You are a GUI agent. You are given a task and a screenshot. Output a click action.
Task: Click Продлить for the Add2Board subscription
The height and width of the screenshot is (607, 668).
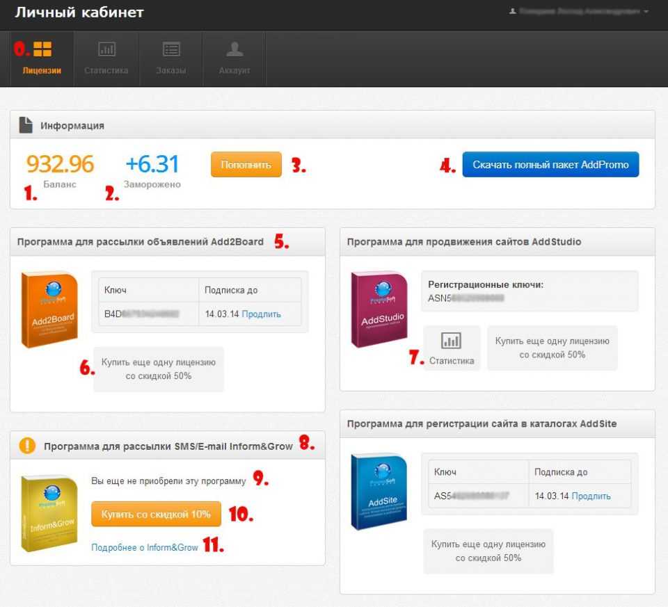coord(261,314)
